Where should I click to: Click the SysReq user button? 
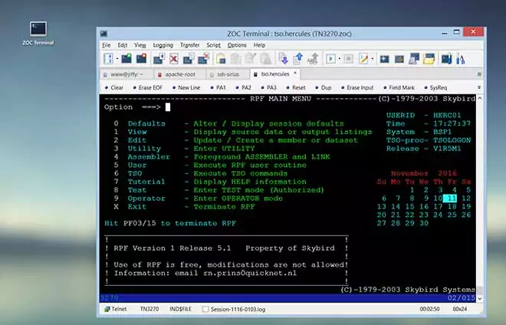(x=435, y=87)
